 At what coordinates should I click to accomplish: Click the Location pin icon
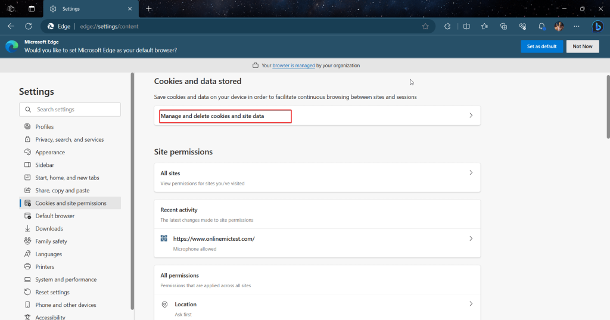164,305
